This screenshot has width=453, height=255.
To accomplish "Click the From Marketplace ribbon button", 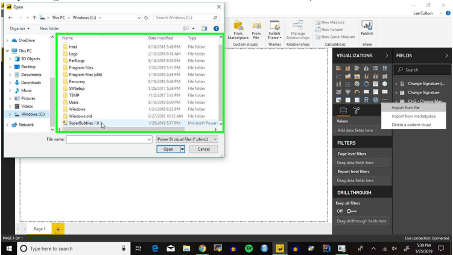I will point(238,30).
